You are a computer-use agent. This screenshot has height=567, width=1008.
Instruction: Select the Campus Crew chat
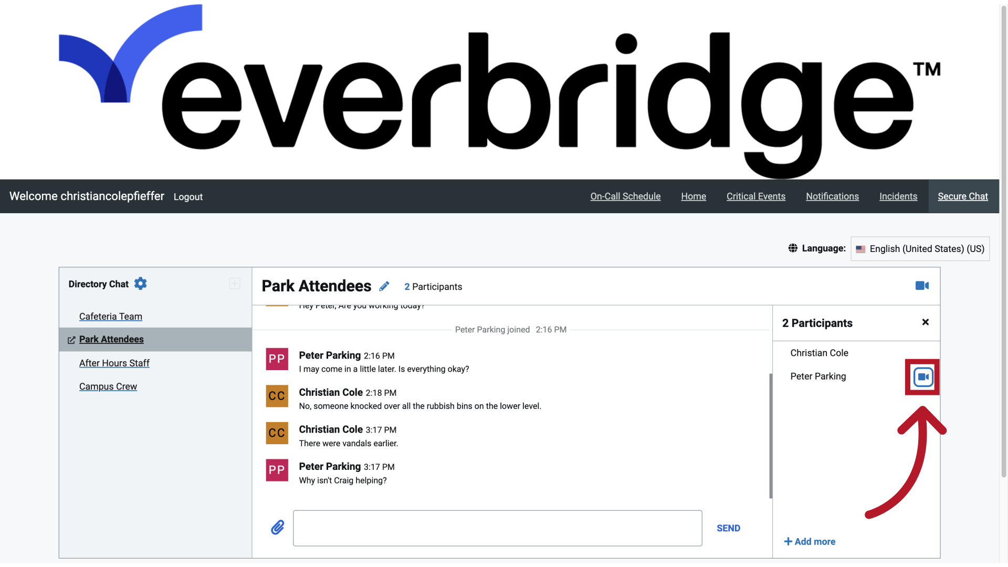(108, 386)
